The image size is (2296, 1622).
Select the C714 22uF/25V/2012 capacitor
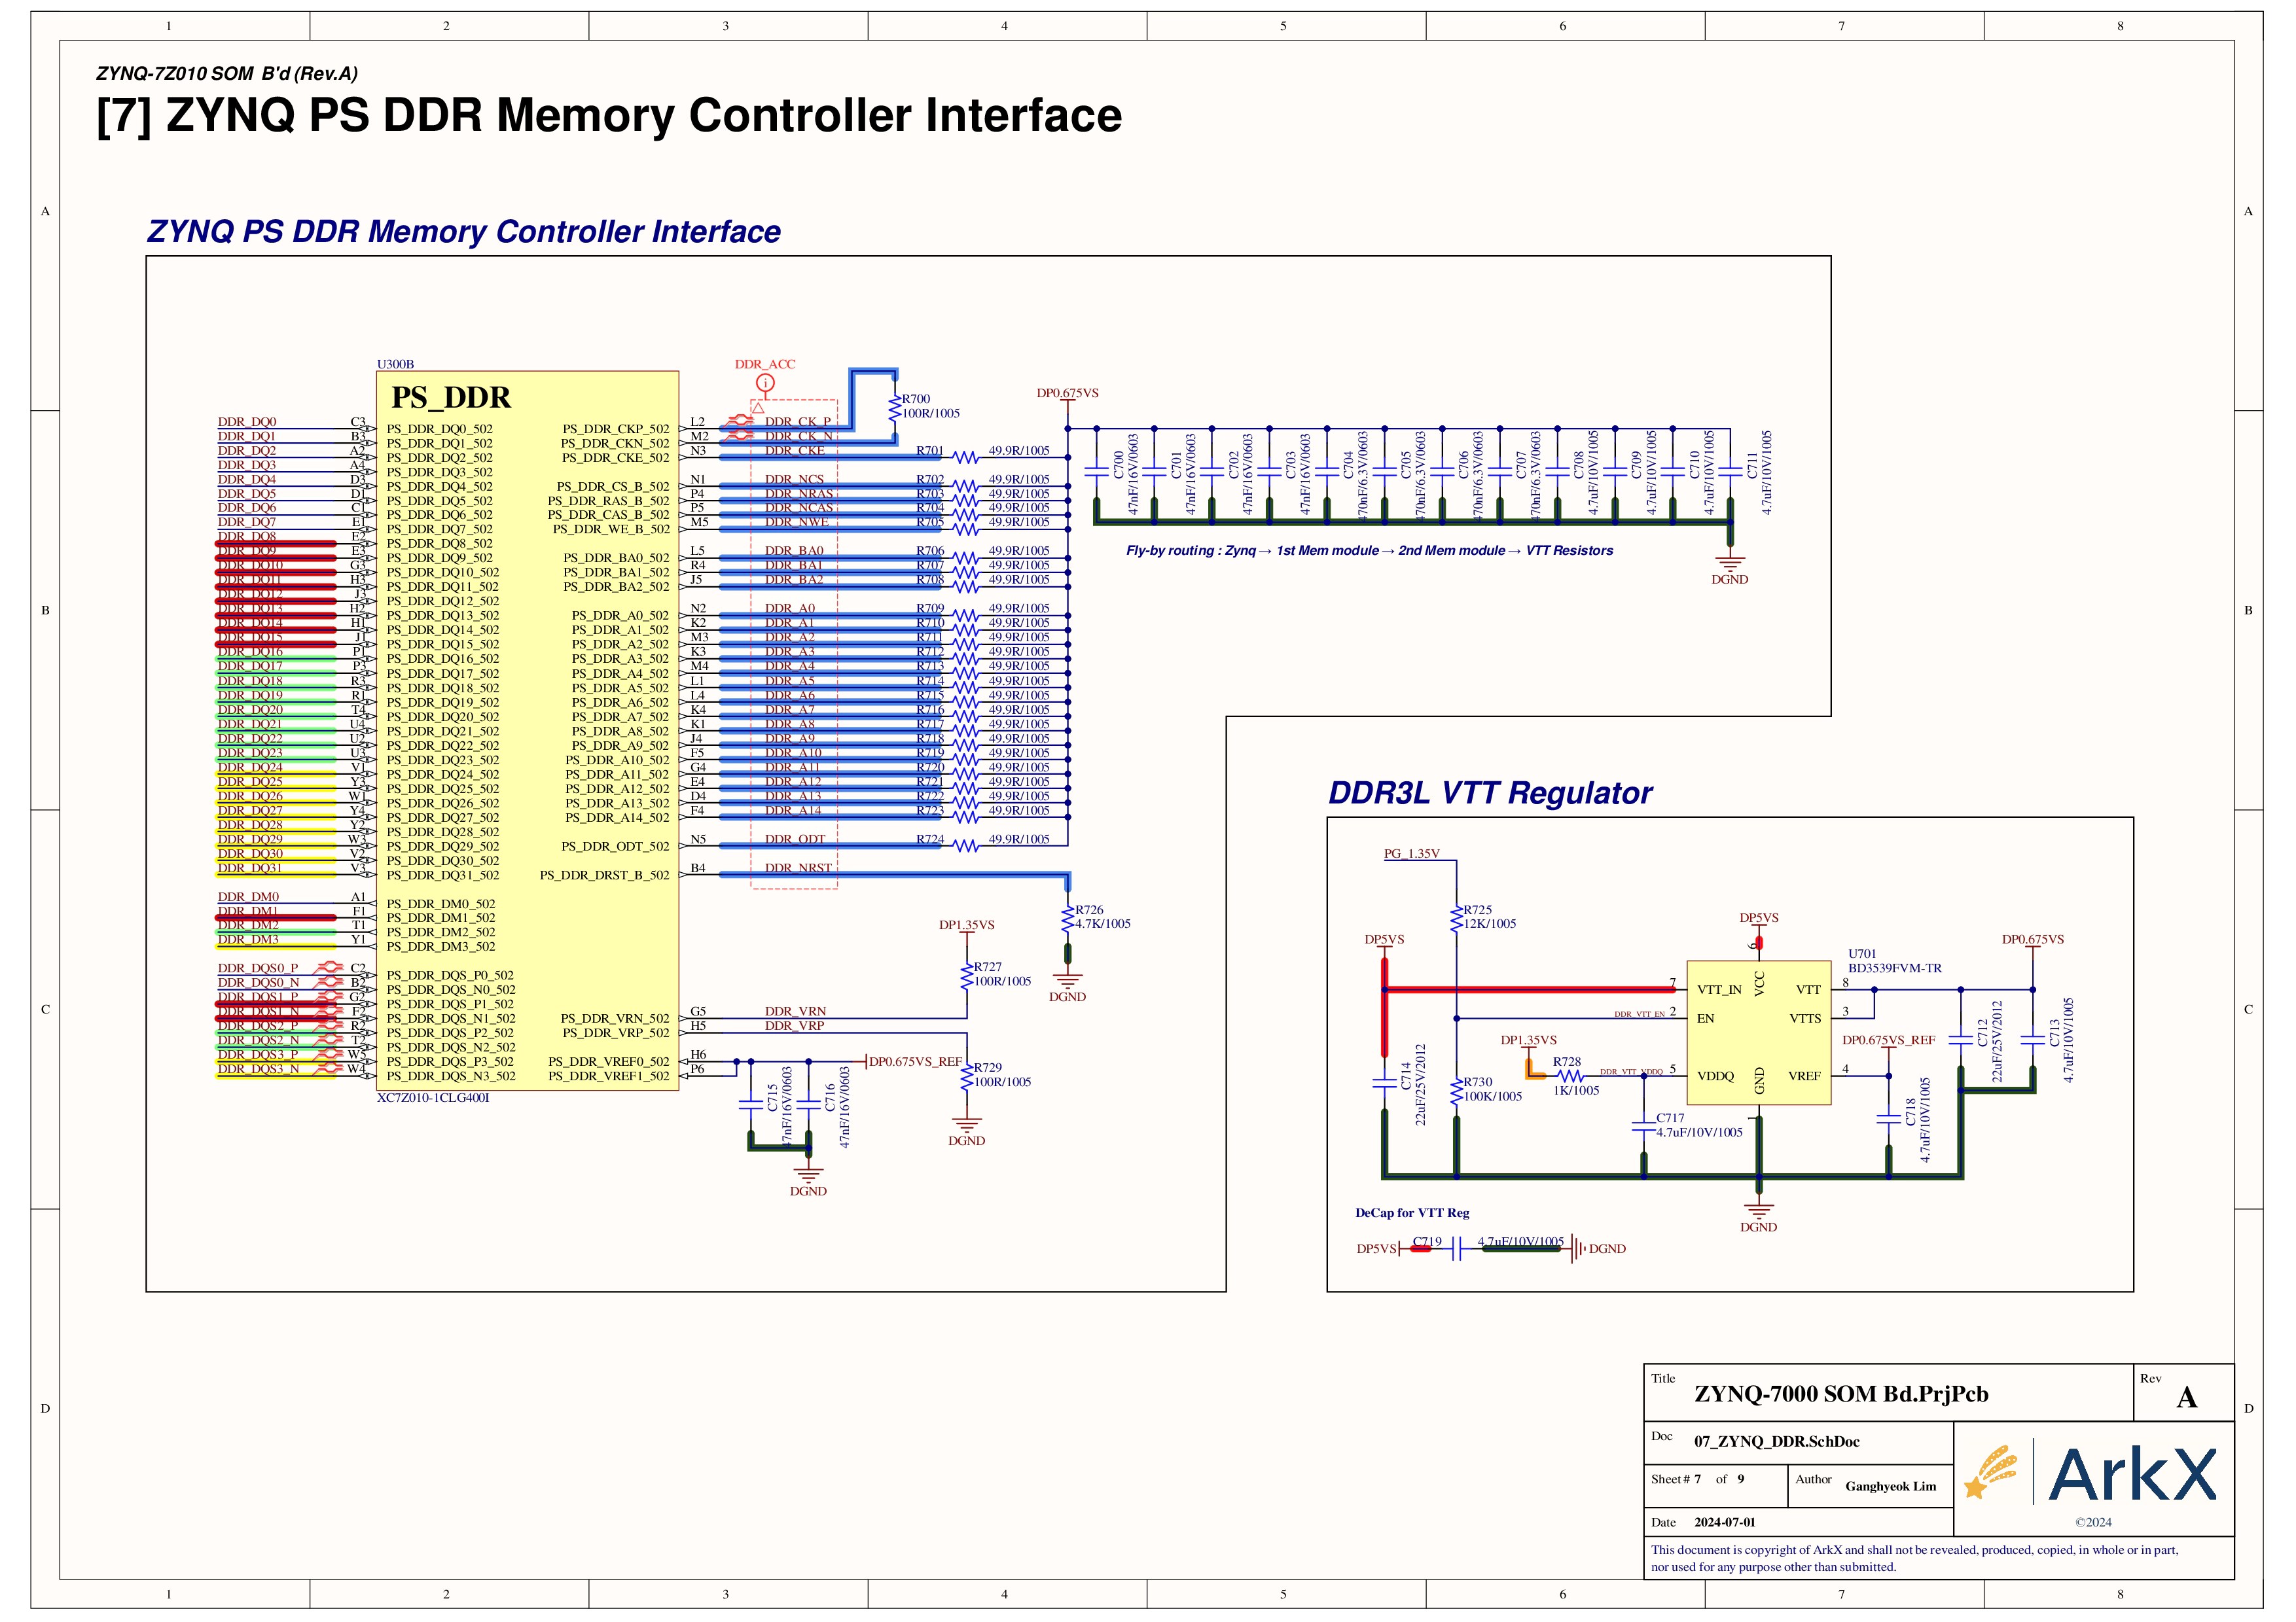point(1384,1082)
